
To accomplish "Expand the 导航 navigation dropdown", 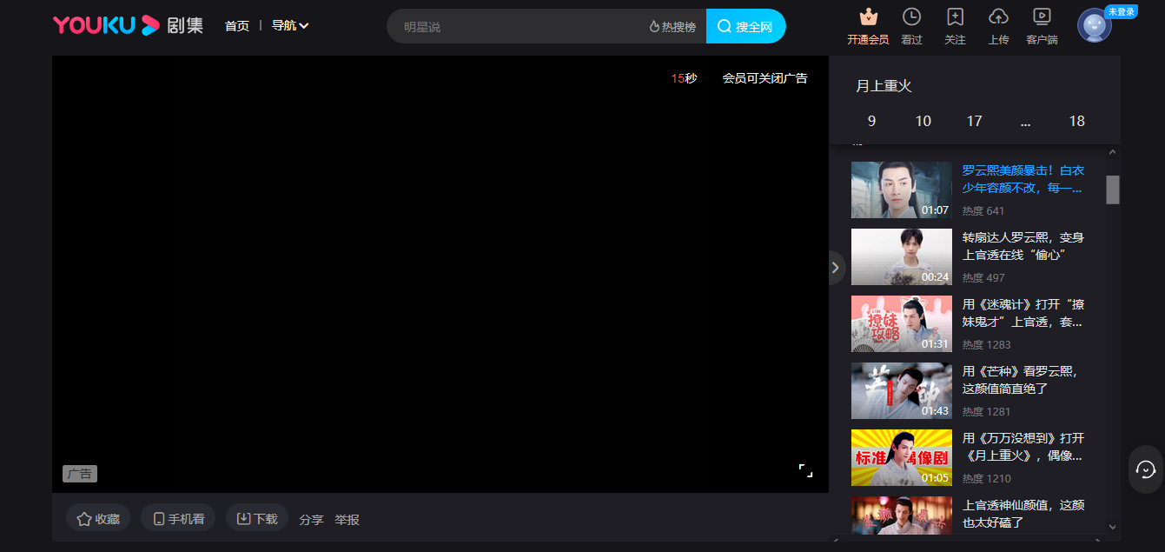I will 290,26.
